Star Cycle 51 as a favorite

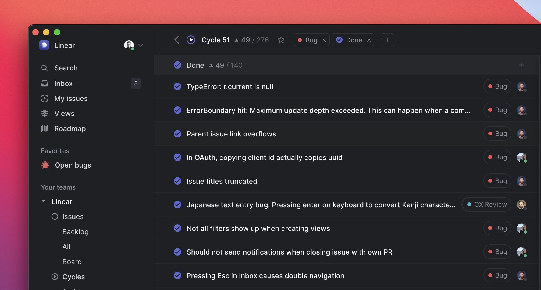[281, 40]
